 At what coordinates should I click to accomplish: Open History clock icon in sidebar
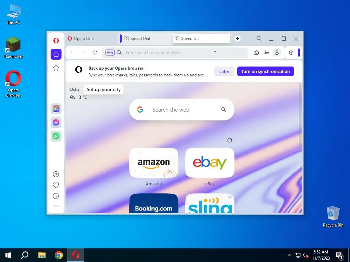click(56, 196)
